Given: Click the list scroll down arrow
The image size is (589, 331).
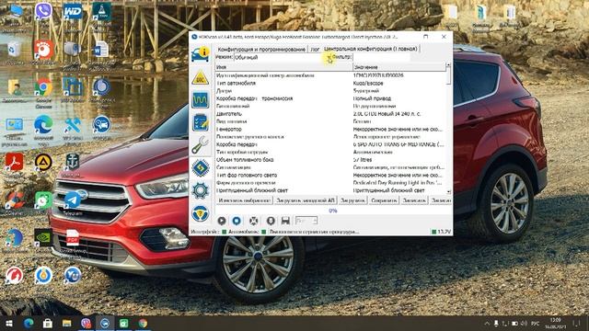Looking at the screenshot, I should pos(448,191).
